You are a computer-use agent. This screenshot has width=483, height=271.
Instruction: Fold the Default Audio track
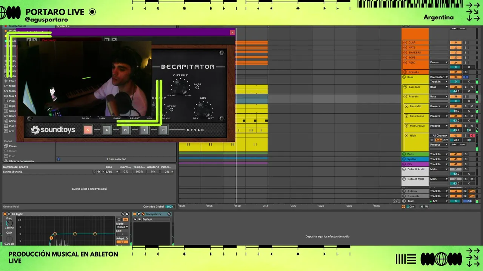pyautogui.click(x=404, y=169)
